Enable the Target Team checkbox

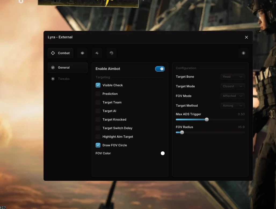pyautogui.click(x=98, y=102)
